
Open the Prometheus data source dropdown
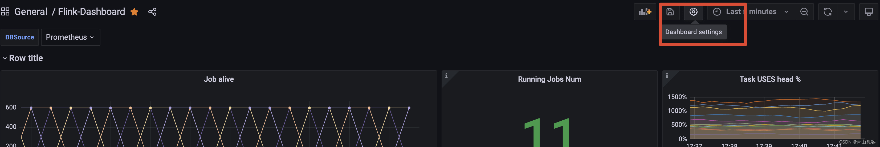tap(70, 37)
